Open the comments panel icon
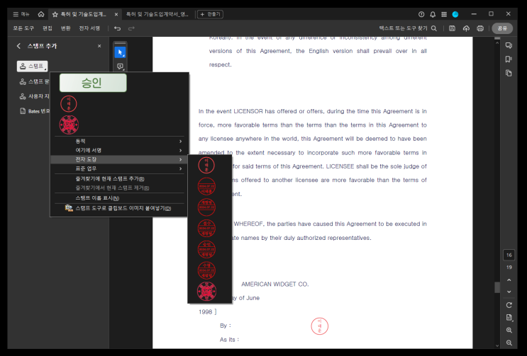 click(509, 45)
